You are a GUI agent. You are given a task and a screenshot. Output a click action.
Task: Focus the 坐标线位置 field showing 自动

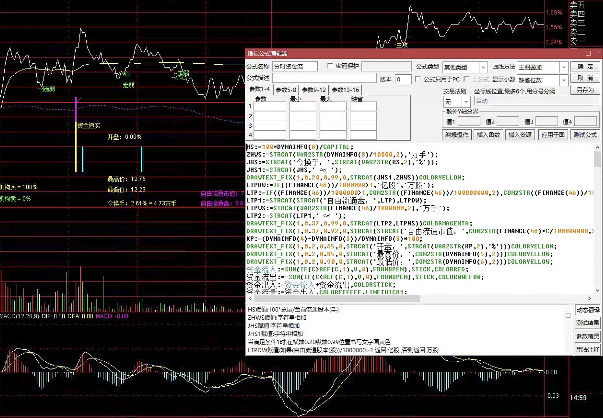click(x=537, y=101)
